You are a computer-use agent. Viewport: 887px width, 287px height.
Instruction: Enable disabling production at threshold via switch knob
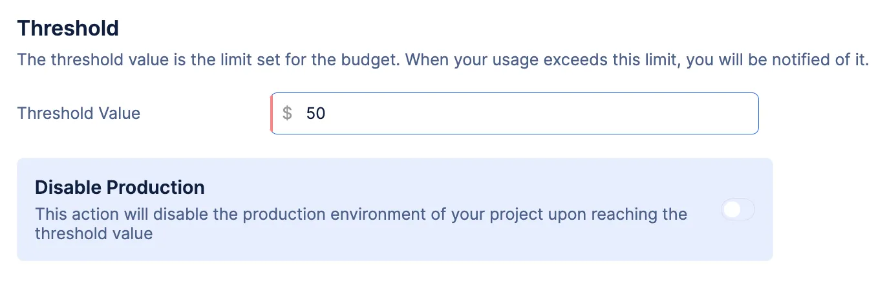click(732, 209)
